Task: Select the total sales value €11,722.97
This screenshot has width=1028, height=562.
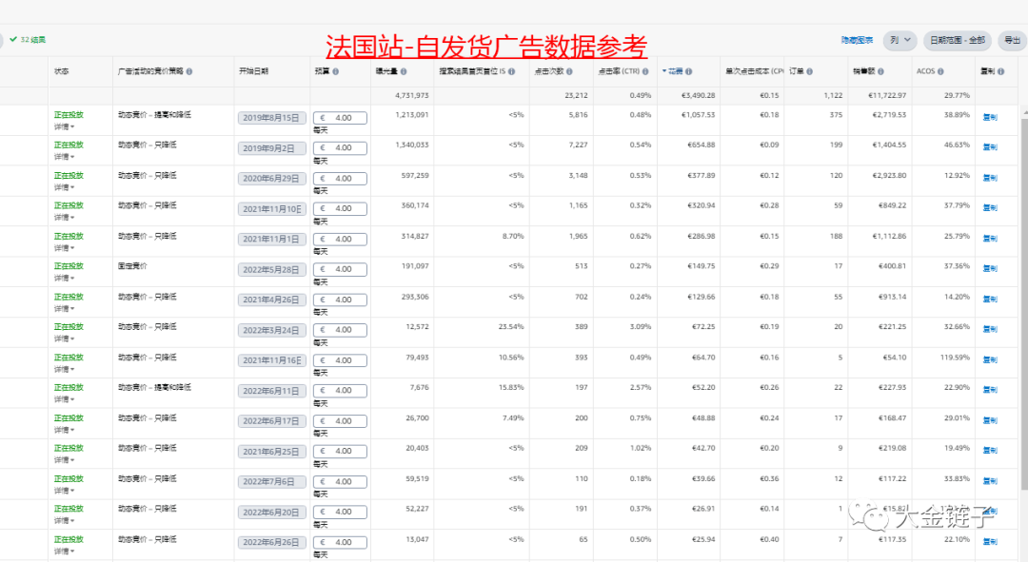Action: click(887, 96)
